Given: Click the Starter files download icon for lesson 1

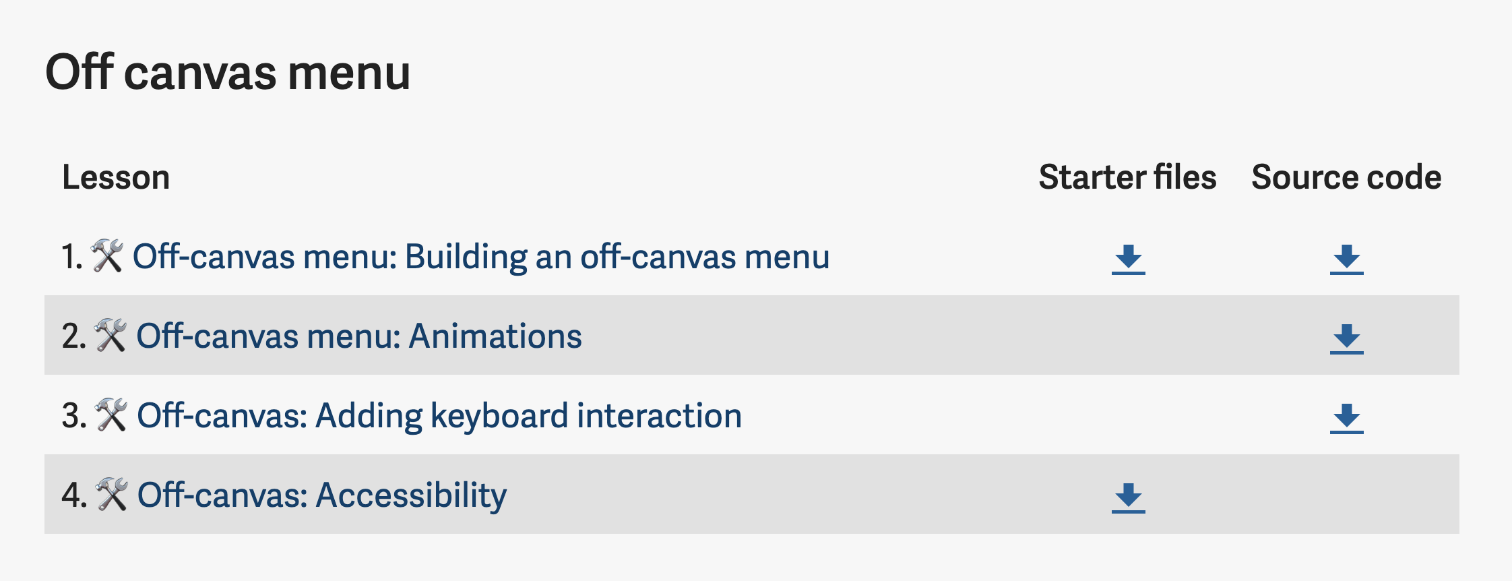Looking at the screenshot, I should click(x=1127, y=256).
